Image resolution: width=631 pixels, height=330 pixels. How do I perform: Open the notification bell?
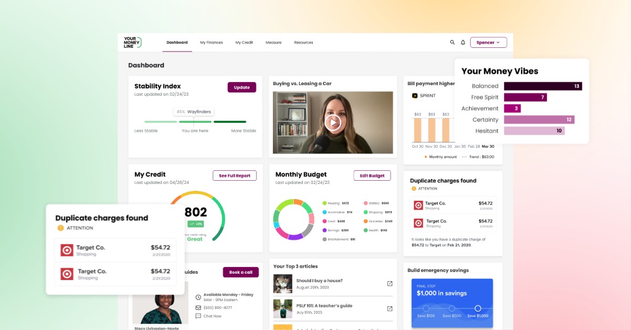coord(463,42)
